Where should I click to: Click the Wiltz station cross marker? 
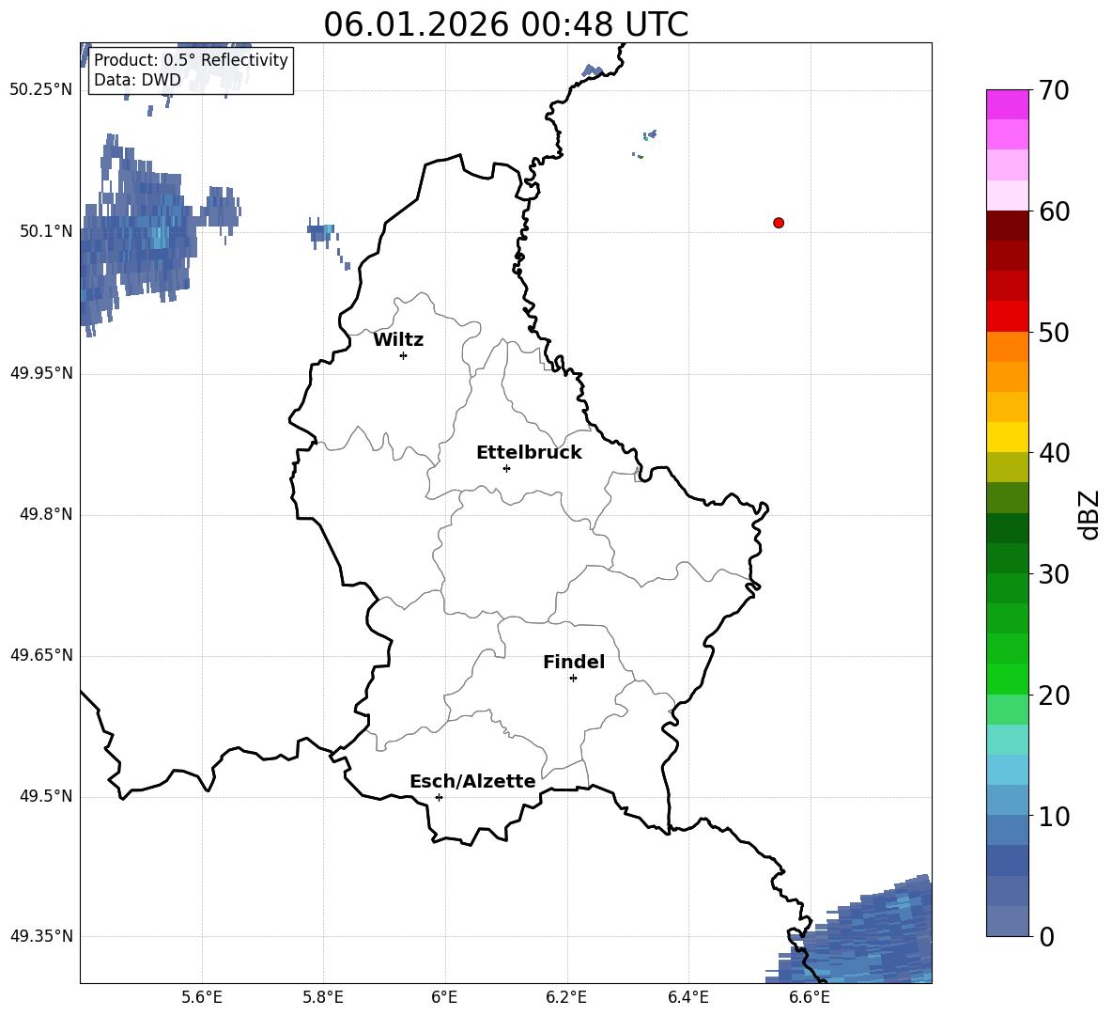pyautogui.click(x=404, y=355)
